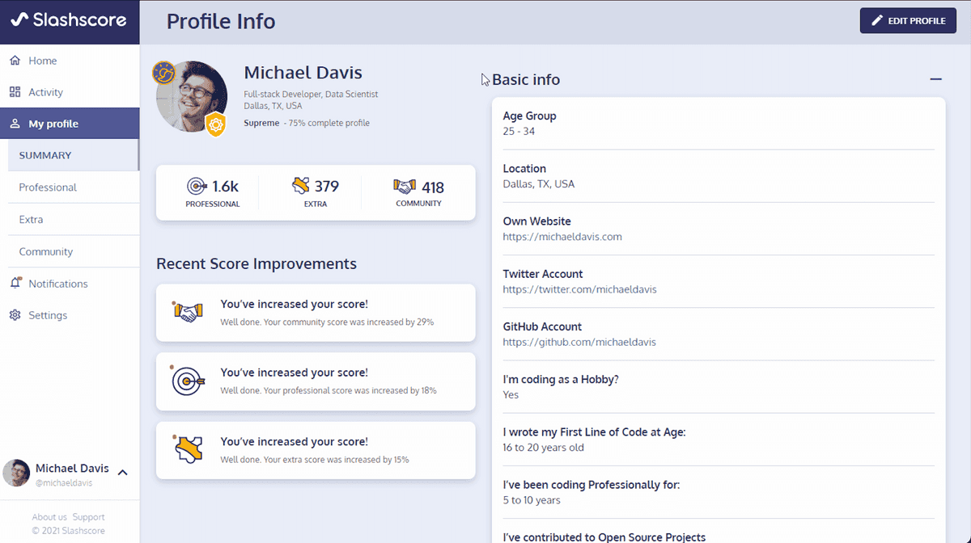Click the Settings gear icon
The image size is (971, 543).
(15, 315)
